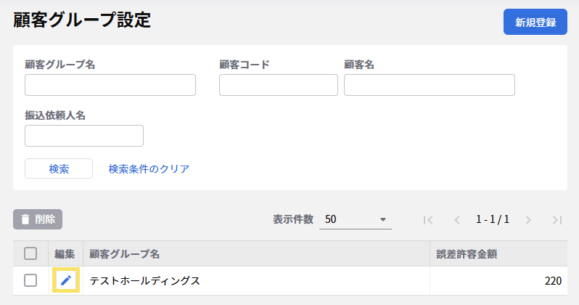
Task: Click the 顧客グループ名 column header
Action: pos(125,253)
